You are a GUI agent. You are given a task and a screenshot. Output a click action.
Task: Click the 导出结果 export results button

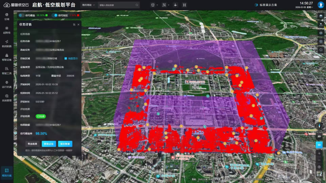click(x=32, y=144)
